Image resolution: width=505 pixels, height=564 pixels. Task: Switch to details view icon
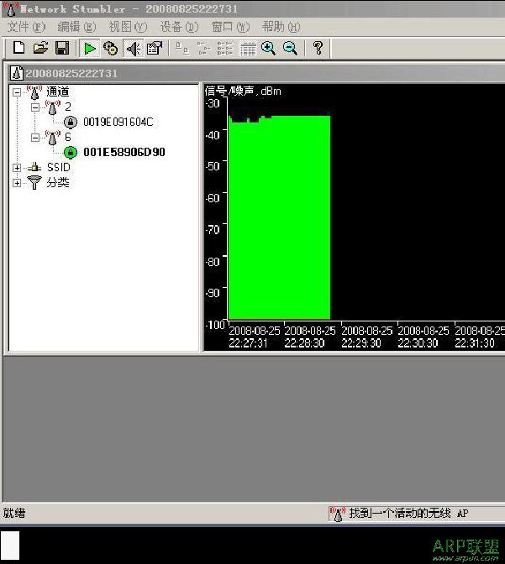(248, 49)
